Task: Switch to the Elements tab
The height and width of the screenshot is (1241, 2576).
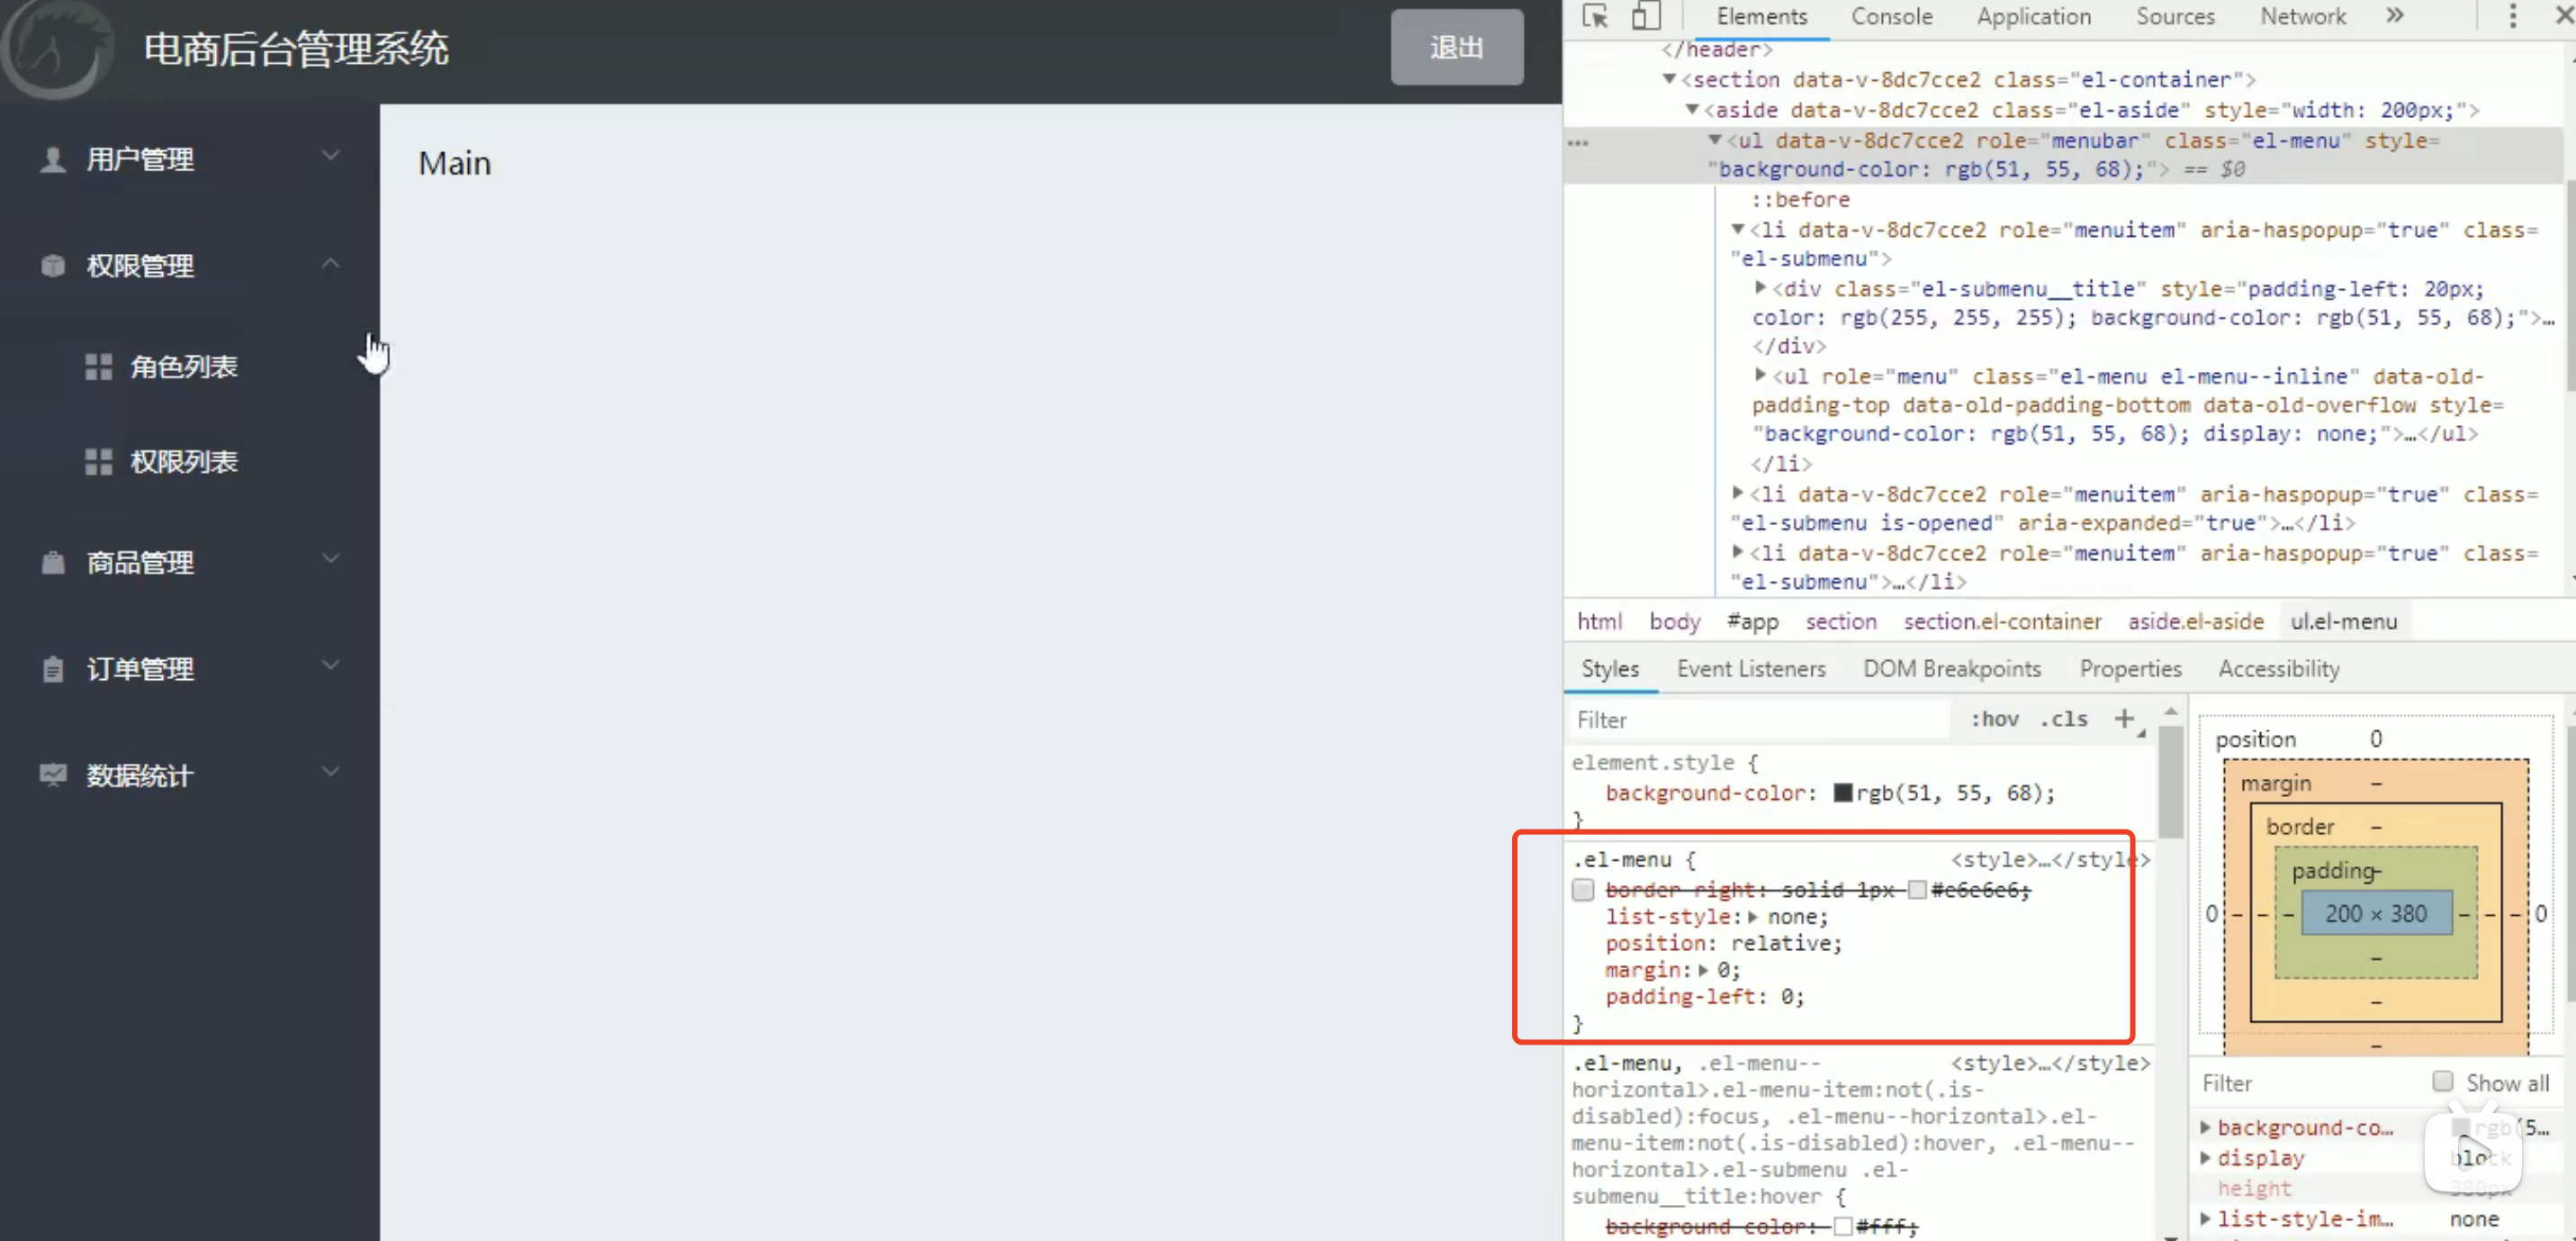Action: click(1762, 17)
